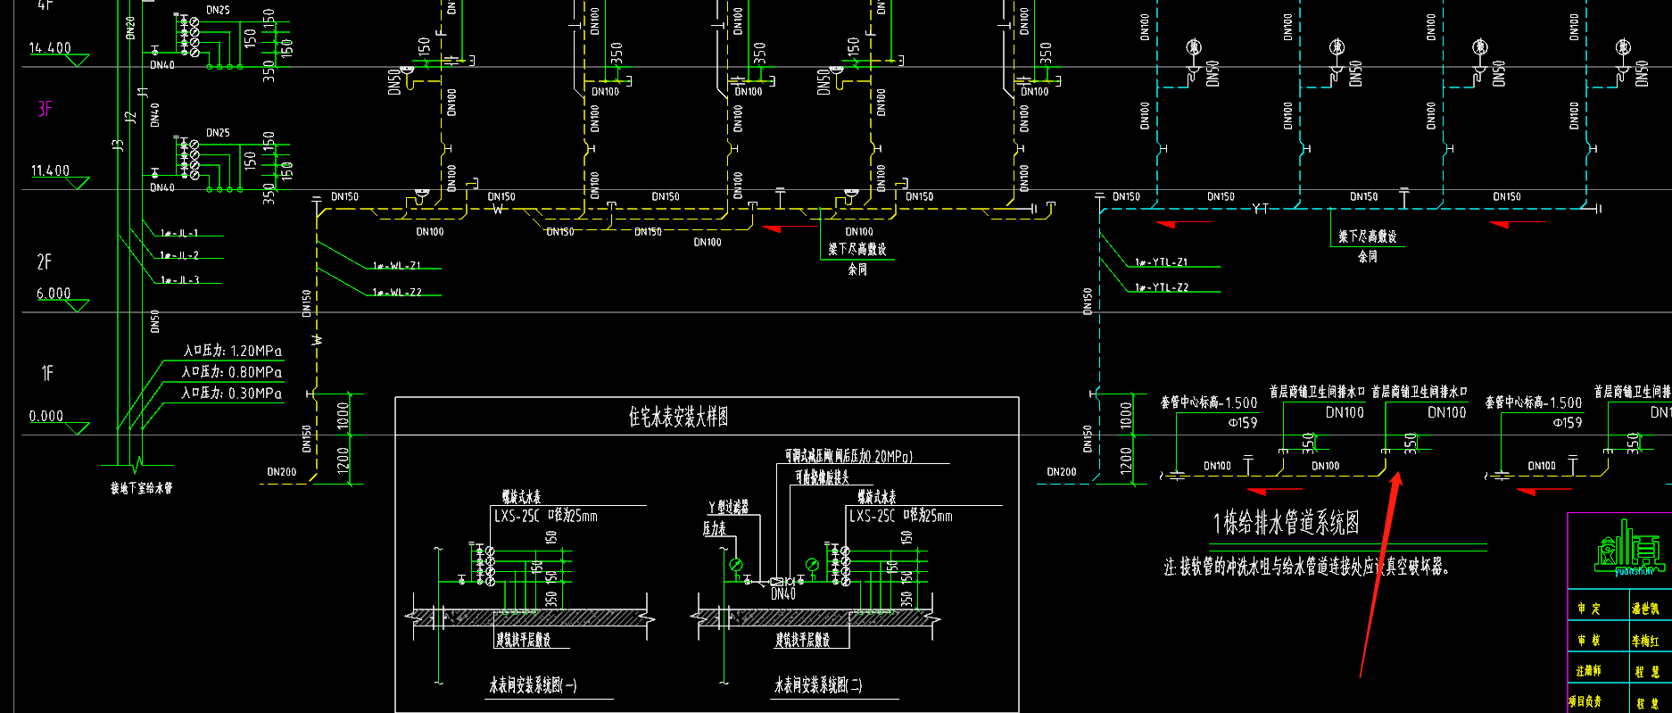Viewport: 1672px width, 713px height.
Task: Click the pressure reducing valve symbol above DN40
Action: click(x=776, y=581)
